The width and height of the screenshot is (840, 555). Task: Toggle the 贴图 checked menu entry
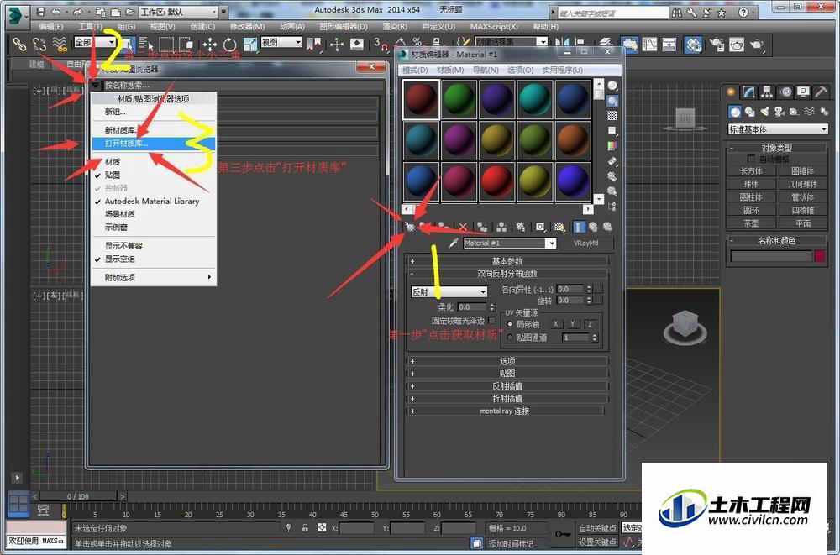[x=154, y=175]
